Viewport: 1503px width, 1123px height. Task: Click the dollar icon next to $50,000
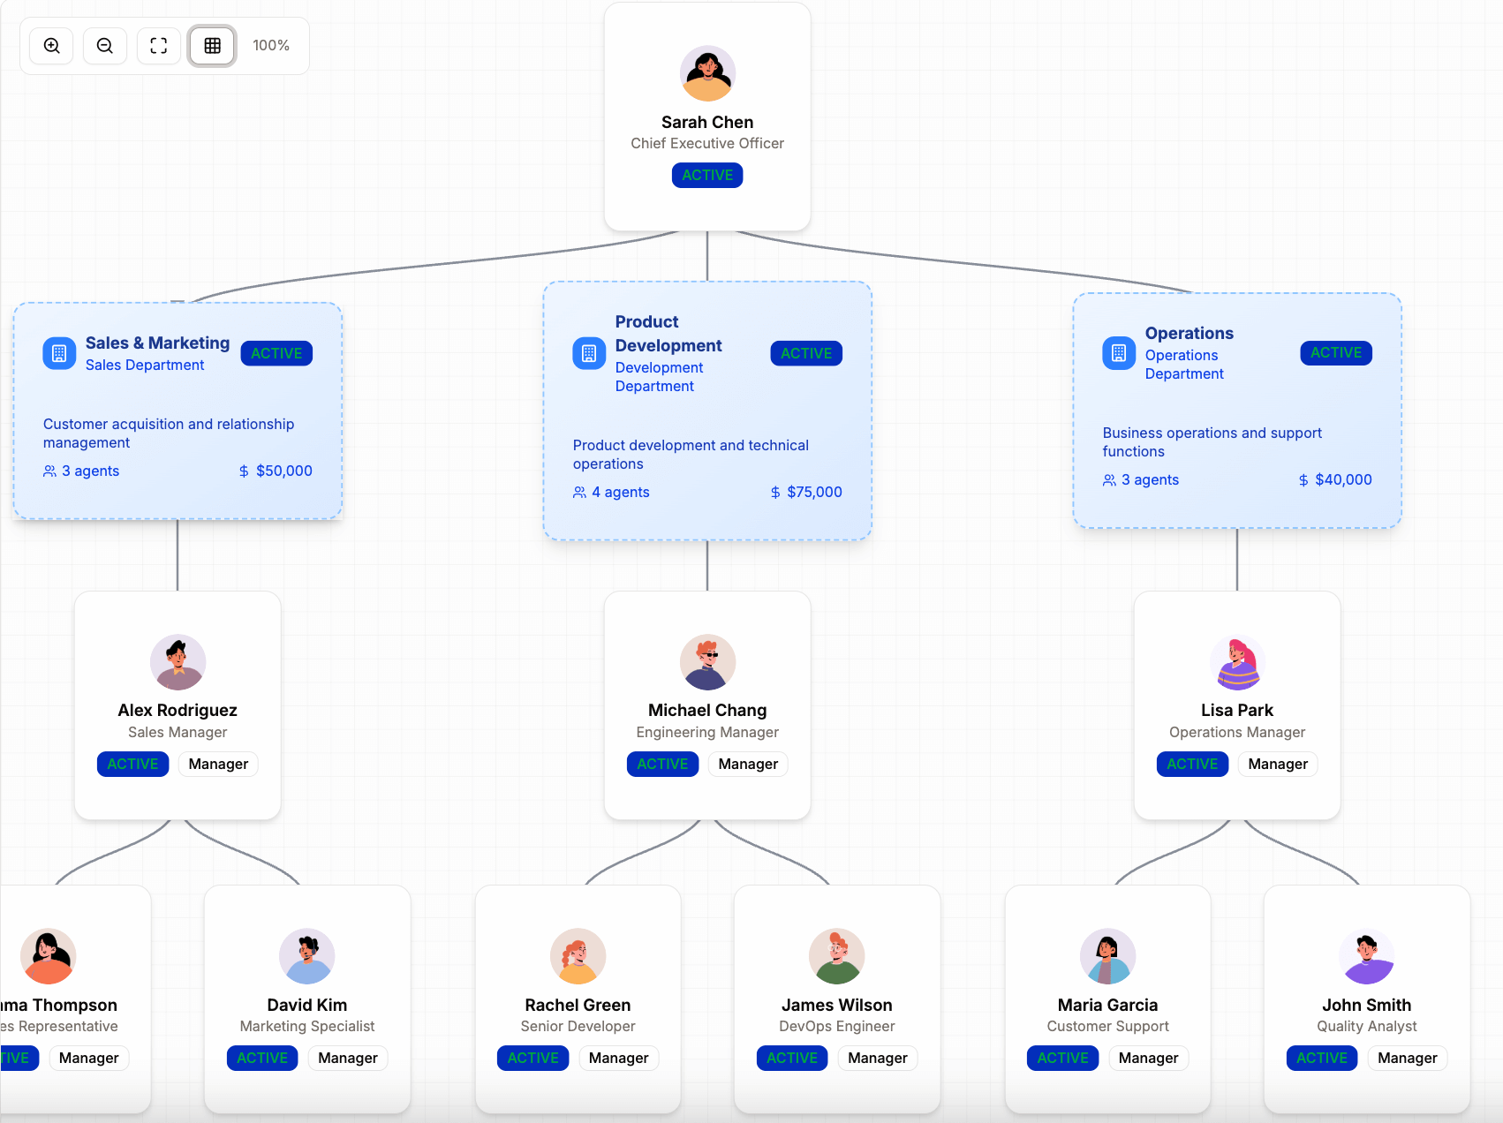tap(245, 471)
